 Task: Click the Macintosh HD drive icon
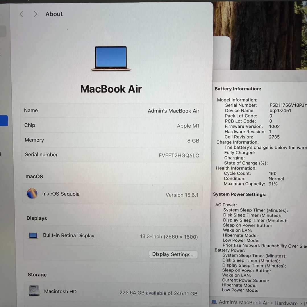34,291
